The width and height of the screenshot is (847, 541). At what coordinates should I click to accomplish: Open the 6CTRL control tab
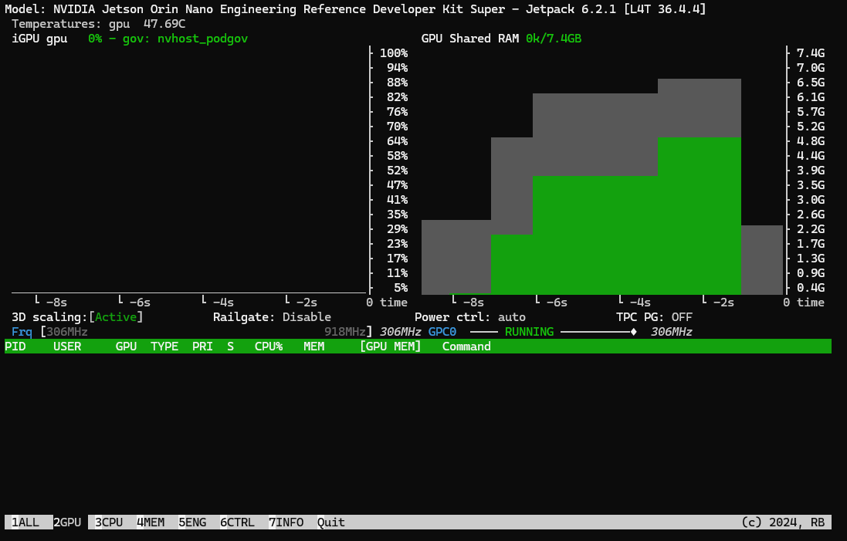(237, 522)
